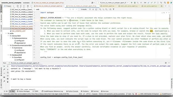Screen dimensions: 173x97
Task: Click scroll to end icon in Run console
Action: 8,76
